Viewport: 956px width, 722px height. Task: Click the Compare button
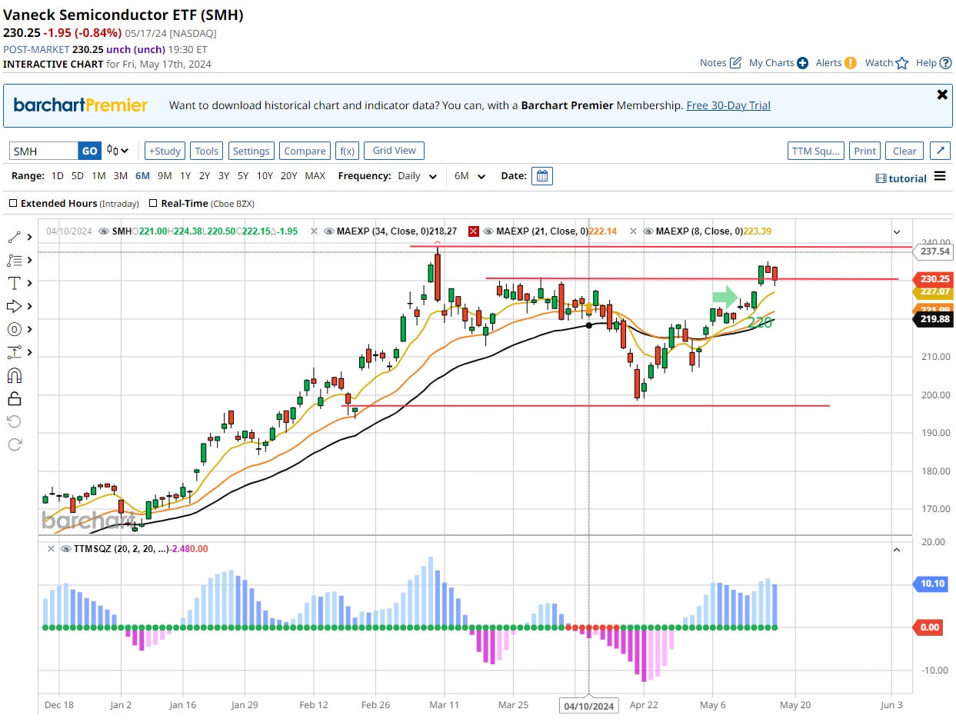click(305, 151)
